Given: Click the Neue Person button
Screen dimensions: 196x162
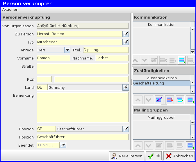Looking at the screenshot, I should (127, 156).
